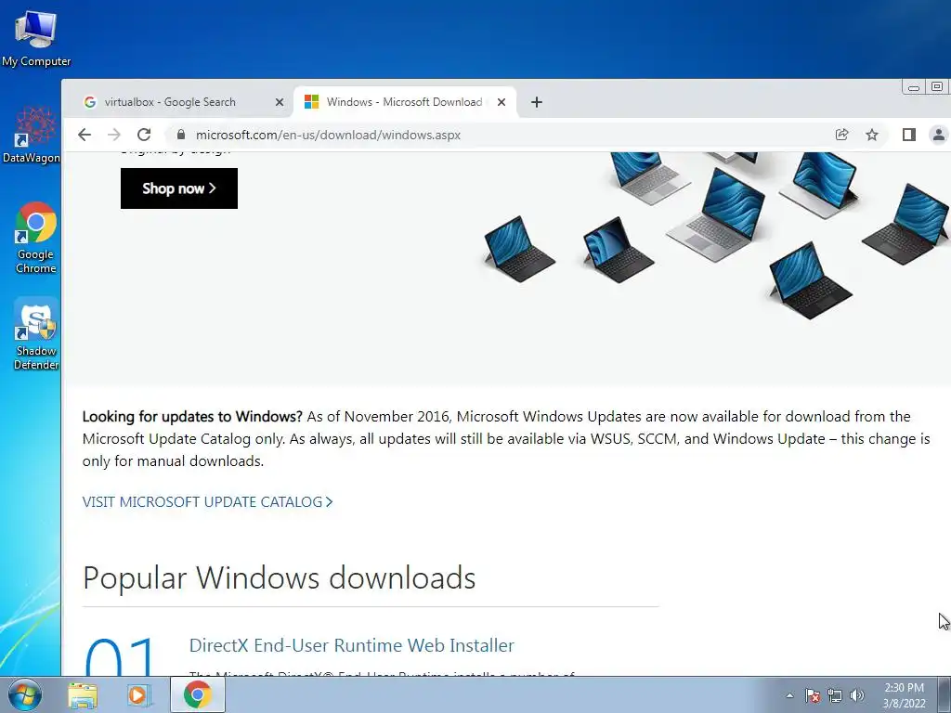951x713 pixels.
Task: Open a new tab with plus button
Action: [x=536, y=102]
